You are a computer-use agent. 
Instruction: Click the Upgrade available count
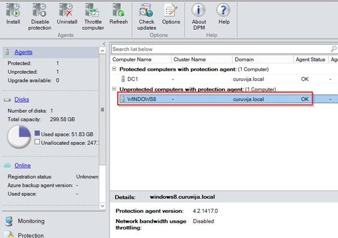coord(57,81)
